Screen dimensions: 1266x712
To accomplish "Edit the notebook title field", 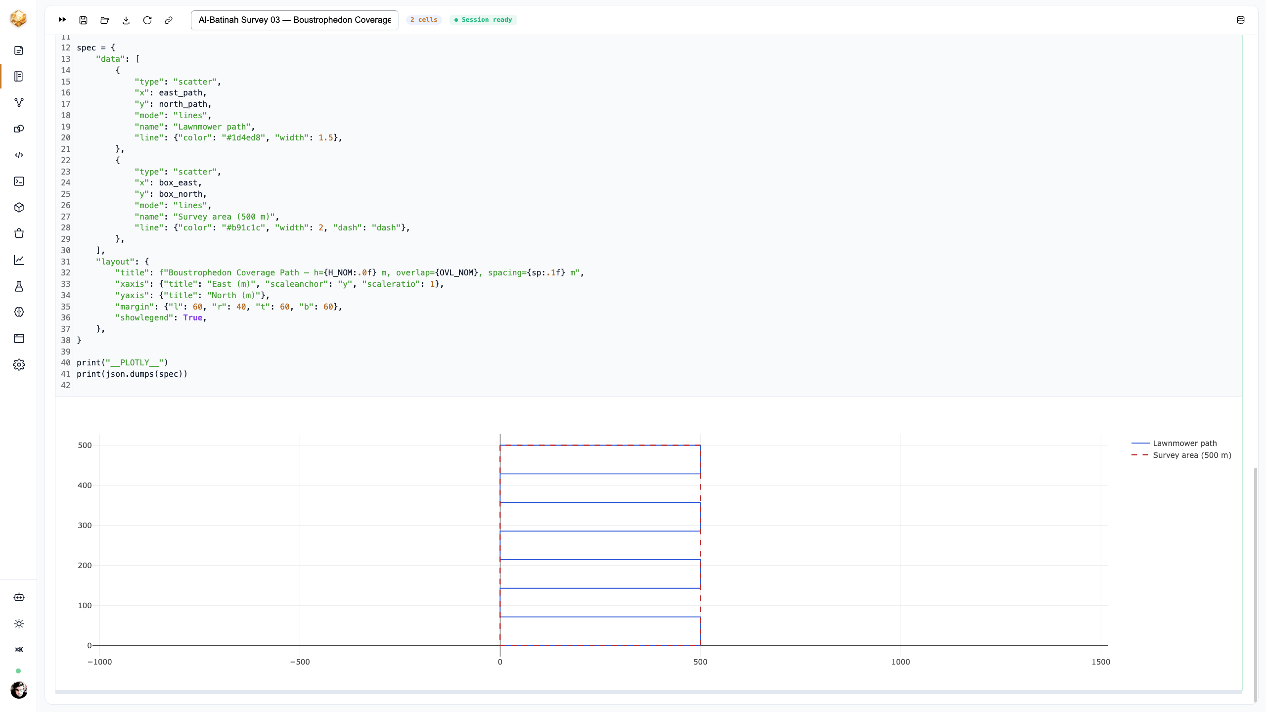I will coord(294,20).
